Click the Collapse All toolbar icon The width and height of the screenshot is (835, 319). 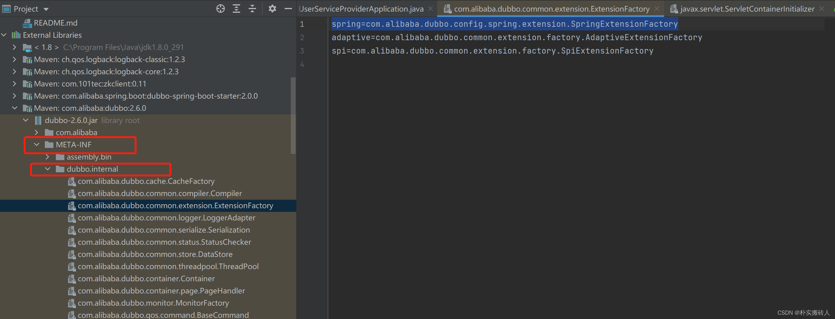click(252, 9)
